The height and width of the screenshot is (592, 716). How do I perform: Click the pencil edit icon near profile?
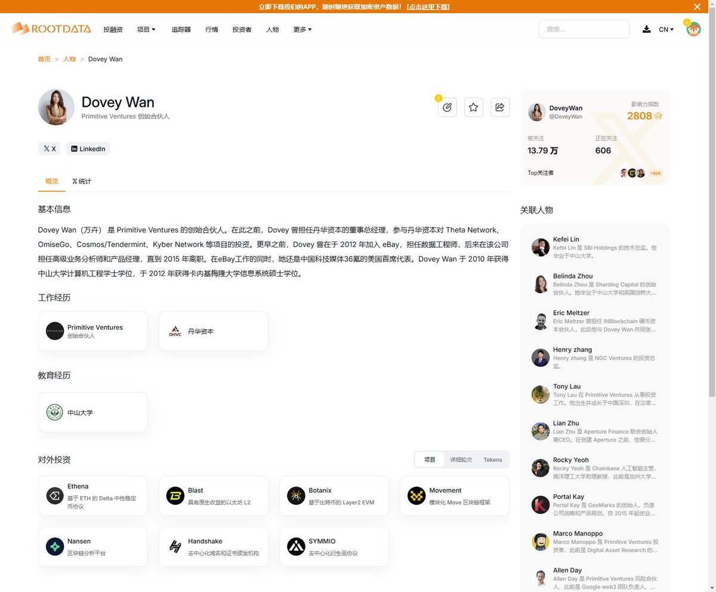pyautogui.click(x=447, y=107)
